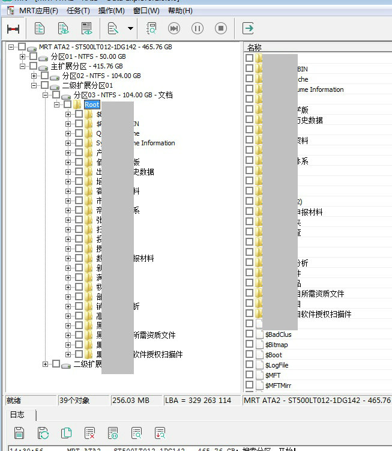Viewport: 392px width, 451px height.
Task: Click the stop button in toolbar
Action: (x=221, y=28)
